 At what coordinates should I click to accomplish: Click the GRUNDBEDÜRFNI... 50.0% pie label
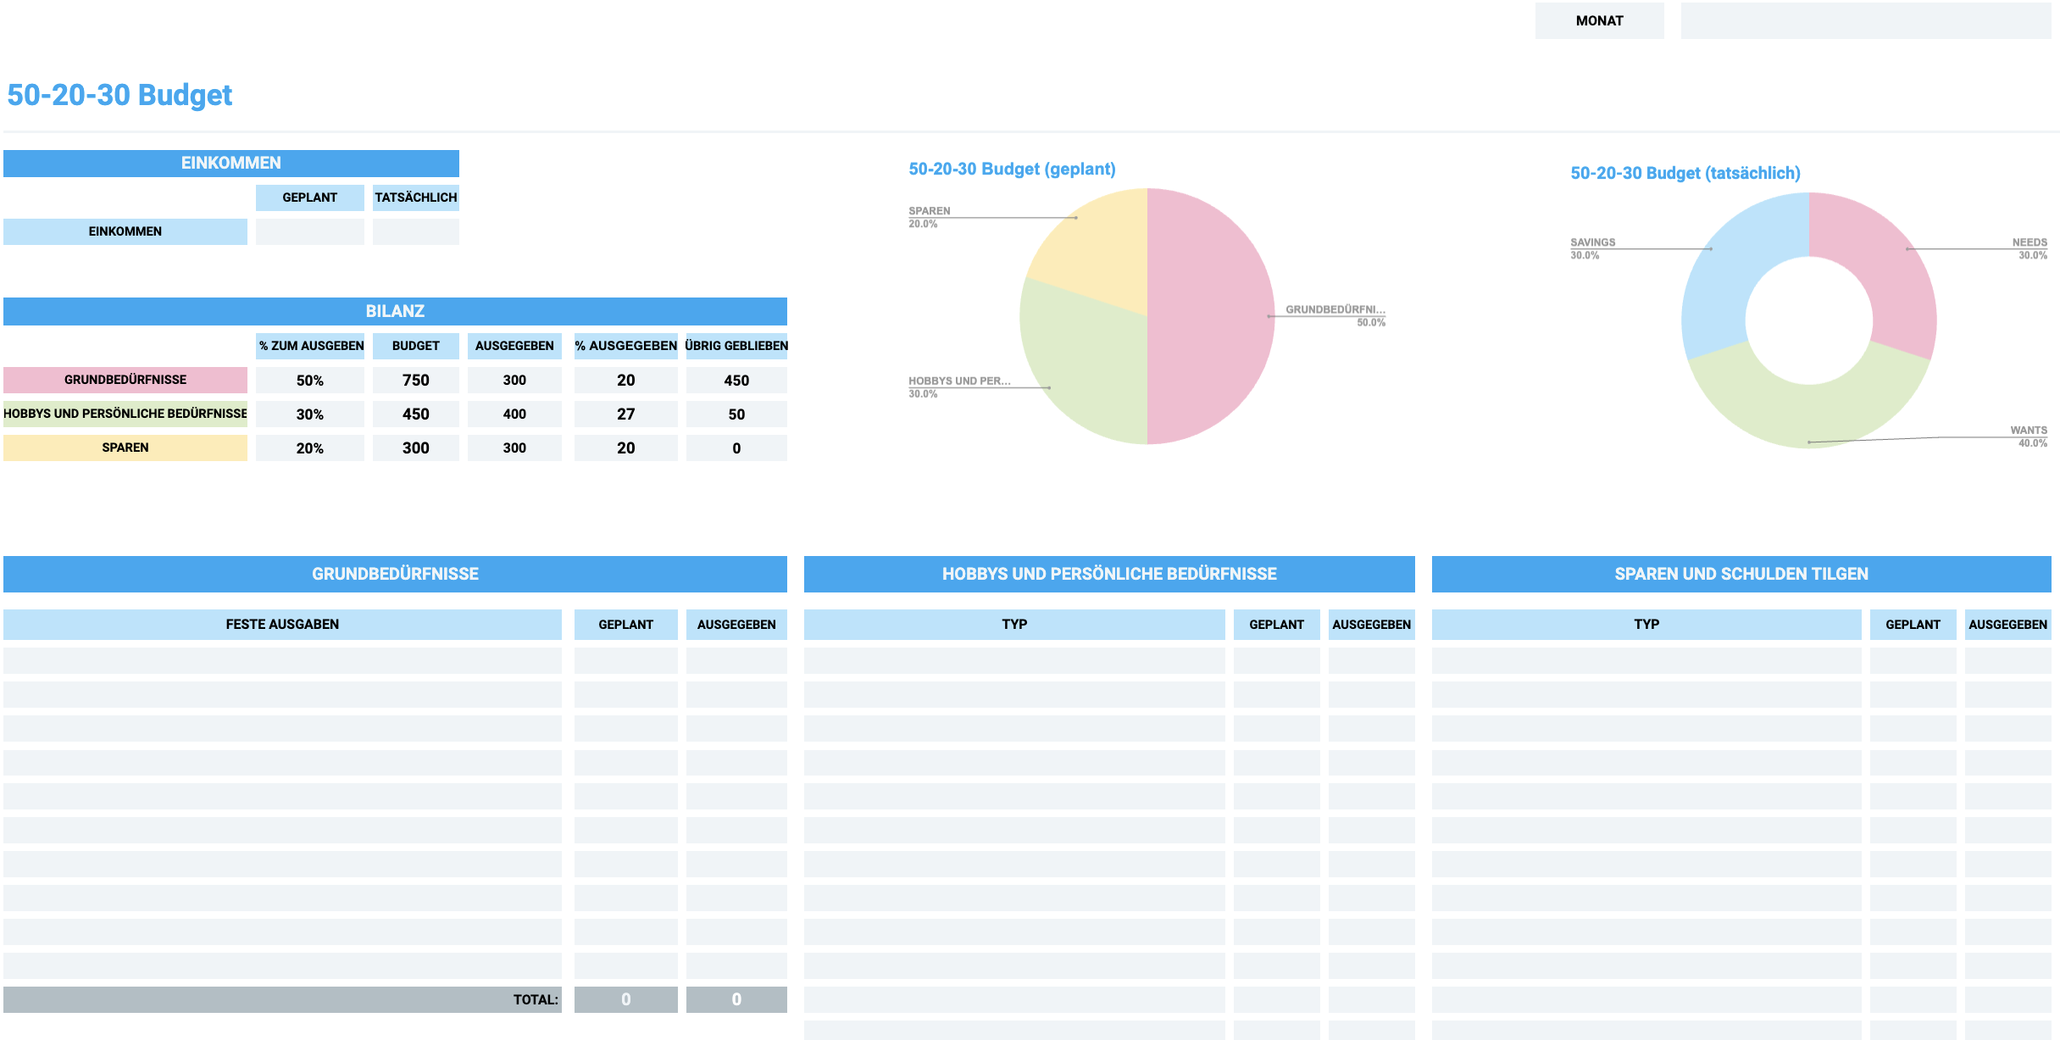click(1335, 315)
